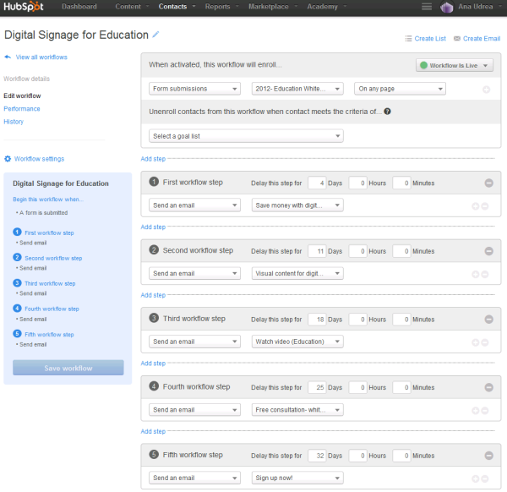507x492 pixels.
Task: Click the Save workflow button
Action: 68,369
